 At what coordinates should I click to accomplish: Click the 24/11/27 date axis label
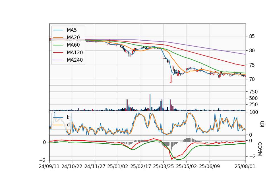click(95, 166)
